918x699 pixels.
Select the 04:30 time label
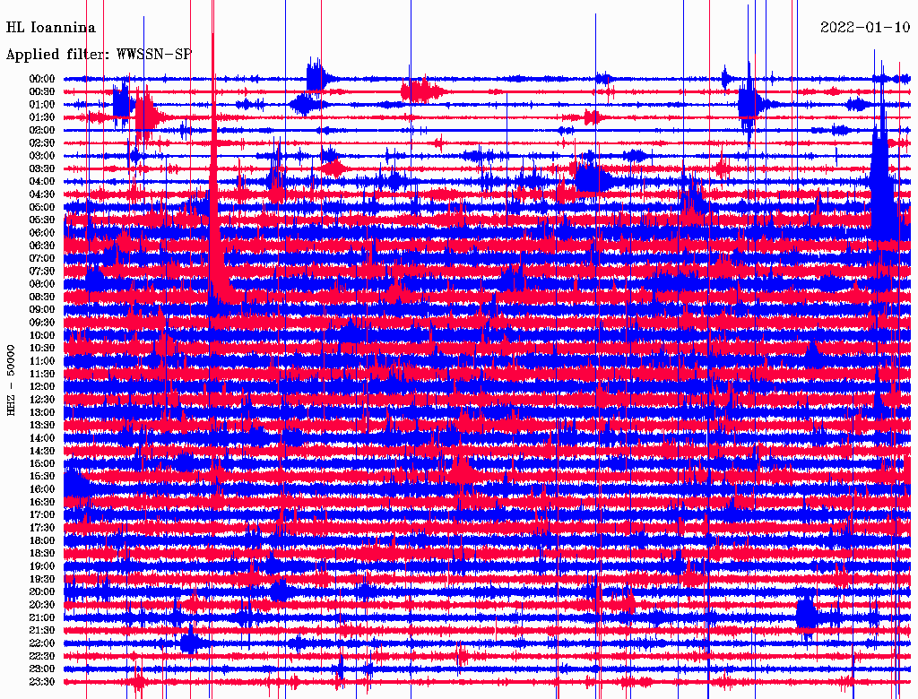pos(42,194)
